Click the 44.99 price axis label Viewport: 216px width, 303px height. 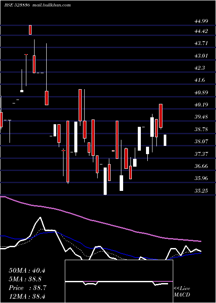click(201, 21)
